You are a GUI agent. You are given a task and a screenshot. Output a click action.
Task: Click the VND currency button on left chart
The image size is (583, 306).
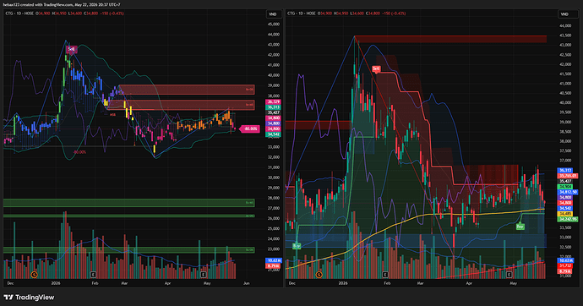(273, 14)
